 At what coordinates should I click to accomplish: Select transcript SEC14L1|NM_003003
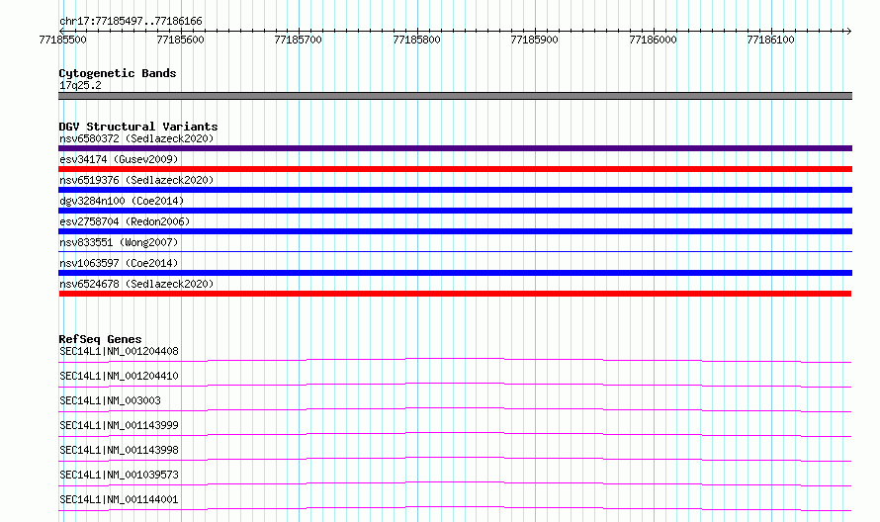click(110, 400)
